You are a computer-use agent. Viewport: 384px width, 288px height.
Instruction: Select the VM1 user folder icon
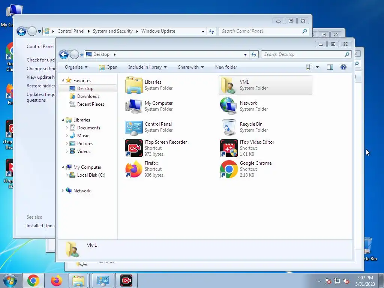coord(229,85)
